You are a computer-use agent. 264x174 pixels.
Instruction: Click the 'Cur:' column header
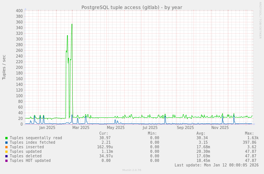tap(104, 134)
